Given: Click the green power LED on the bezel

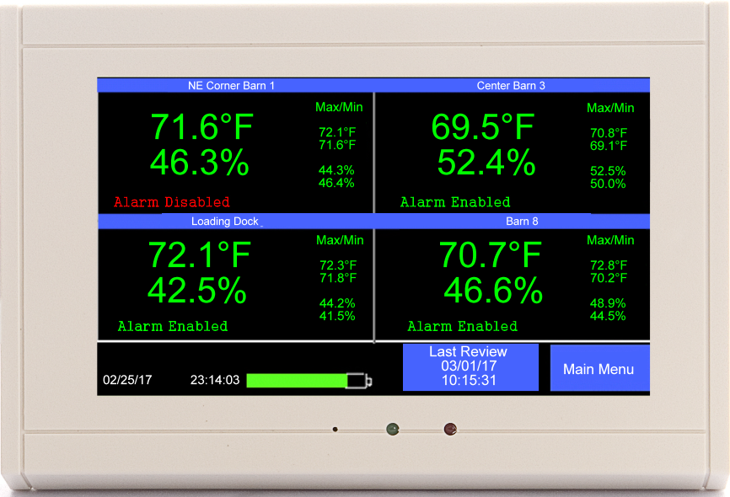Looking at the screenshot, I should coord(393,430).
